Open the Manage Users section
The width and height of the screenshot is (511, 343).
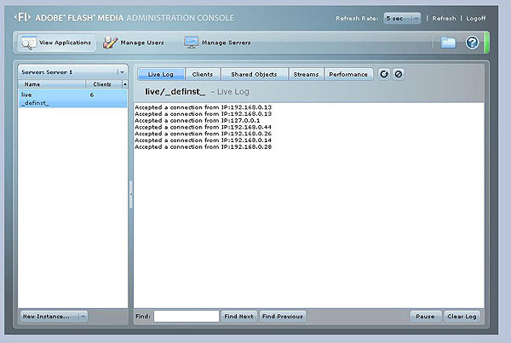[x=134, y=43]
